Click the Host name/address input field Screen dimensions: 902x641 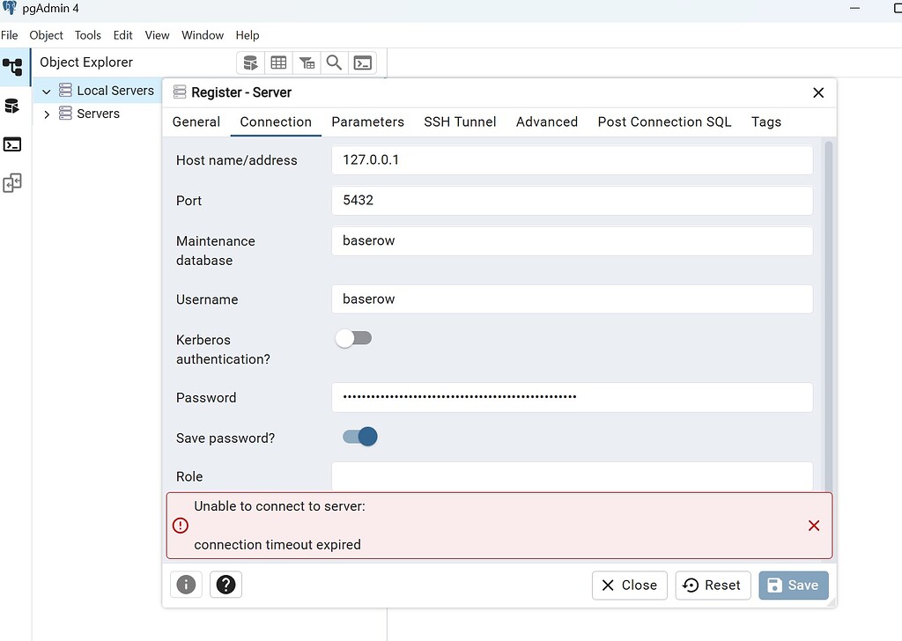[573, 160]
